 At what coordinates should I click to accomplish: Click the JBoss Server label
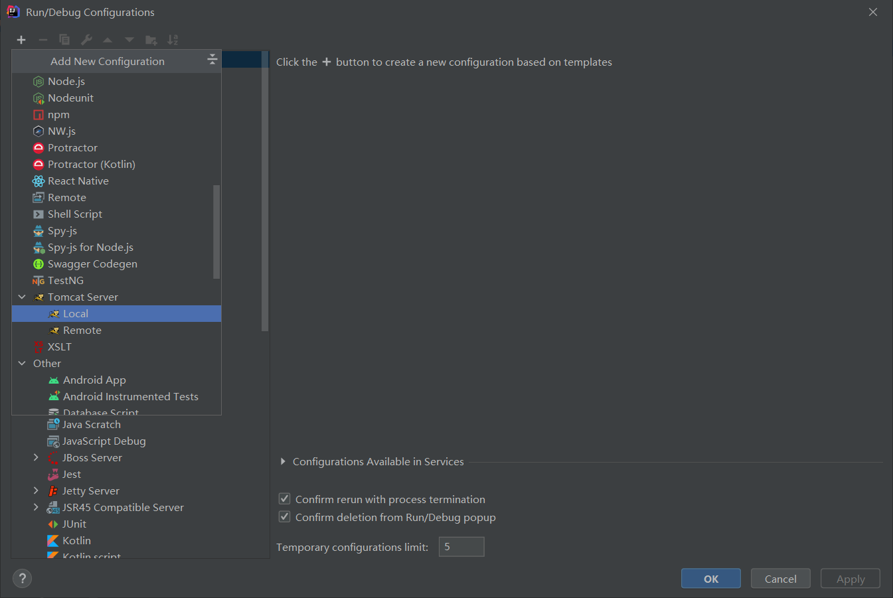pyautogui.click(x=92, y=457)
